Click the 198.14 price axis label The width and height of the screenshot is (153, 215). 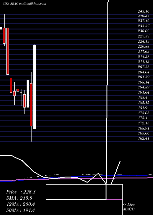click(144, 82)
